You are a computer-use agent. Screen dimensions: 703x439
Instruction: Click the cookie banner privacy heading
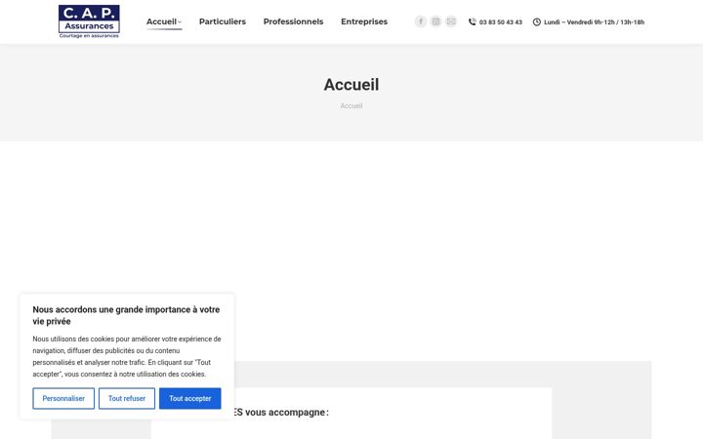126,315
